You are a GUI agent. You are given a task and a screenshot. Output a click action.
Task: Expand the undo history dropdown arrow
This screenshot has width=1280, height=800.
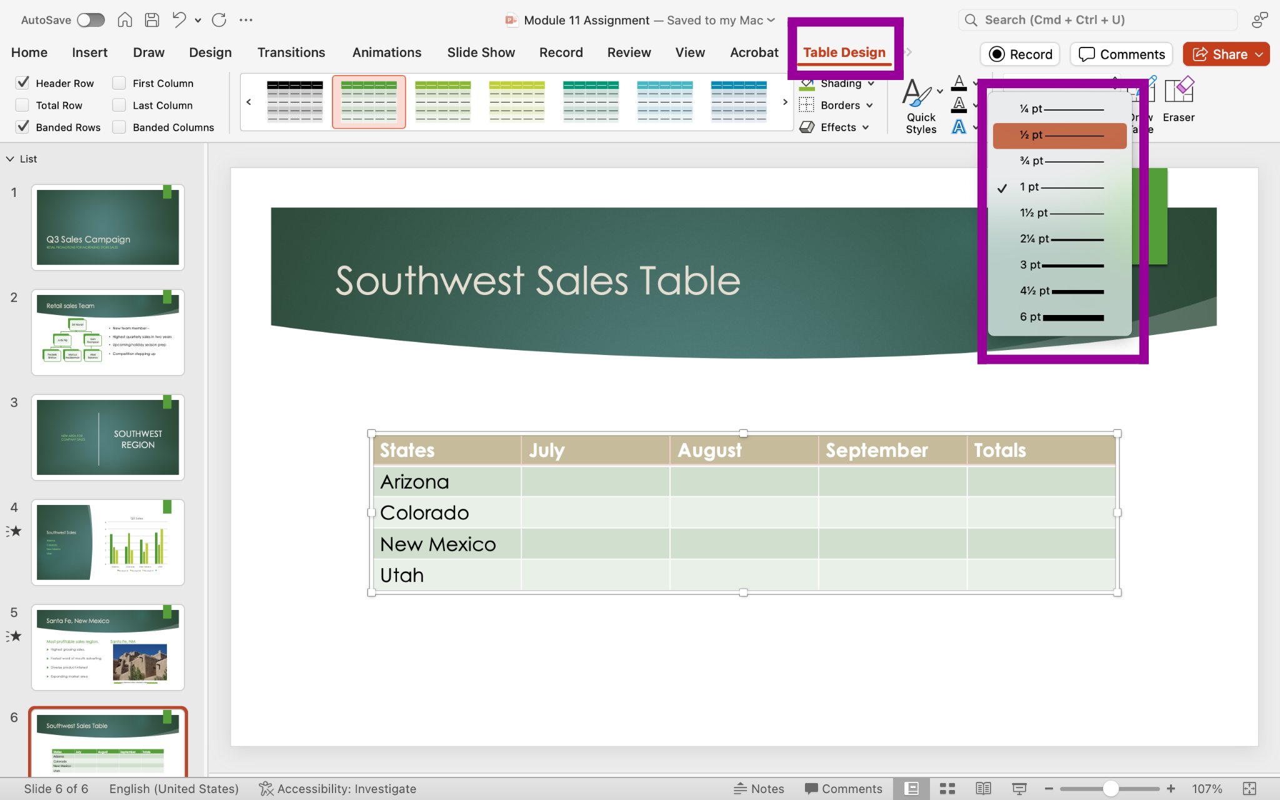(198, 20)
